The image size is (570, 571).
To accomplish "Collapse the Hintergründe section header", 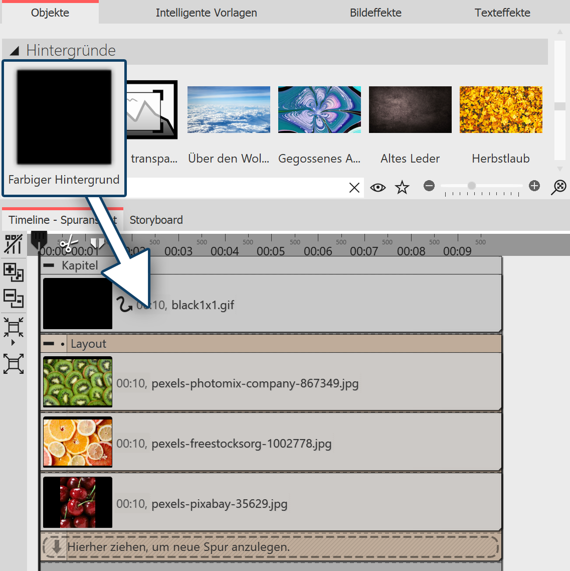I will pyautogui.click(x=13, y=50).
